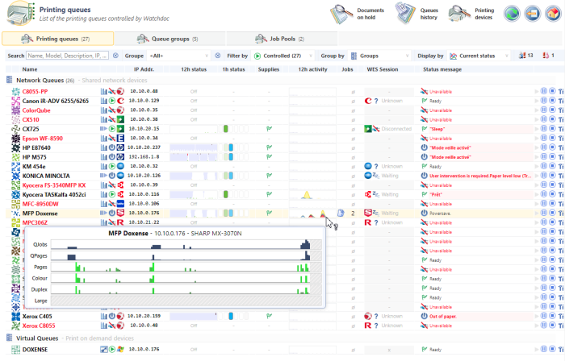Screen dimensions: 565x361
Task: Open the HP E87640 queue
Action: pos(36,147)
